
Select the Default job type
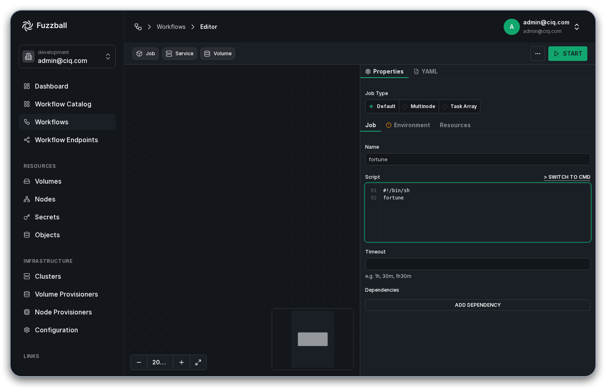click(x=382, y=106)
